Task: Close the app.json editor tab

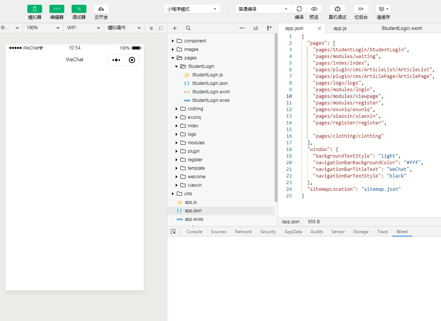Action: (319, 28)
